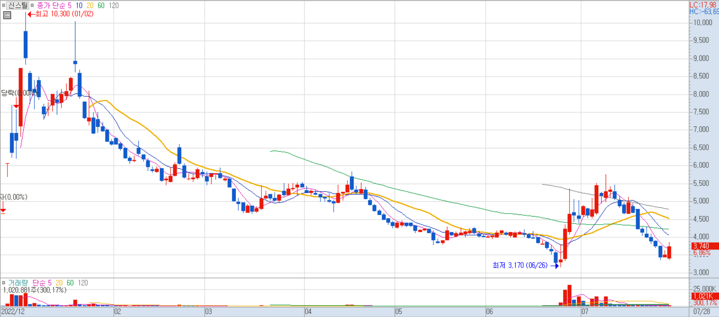Click the 02 month label on date axis
This screenshot has height=317, width=719.
(118, 312)
